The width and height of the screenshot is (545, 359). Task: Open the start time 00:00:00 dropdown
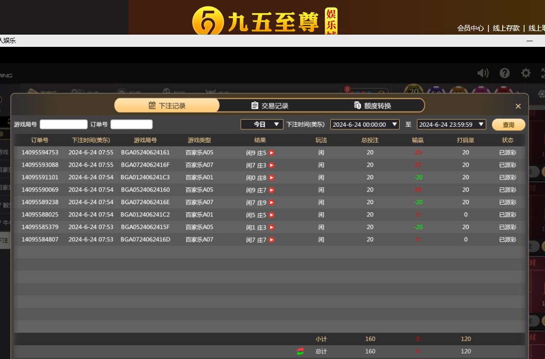point(365,124)
